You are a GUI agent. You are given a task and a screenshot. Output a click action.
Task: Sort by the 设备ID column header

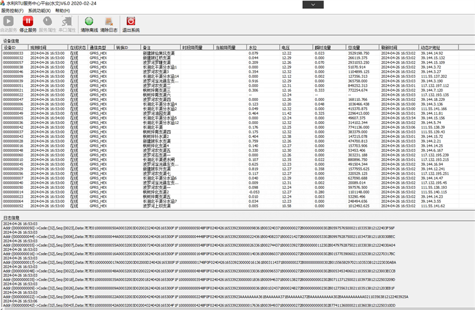coord(15,48)
